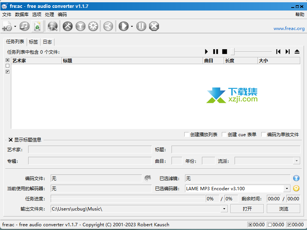Open the 选项 menu
The height and width of the screenshot is (230, 307).
(37, 15)
